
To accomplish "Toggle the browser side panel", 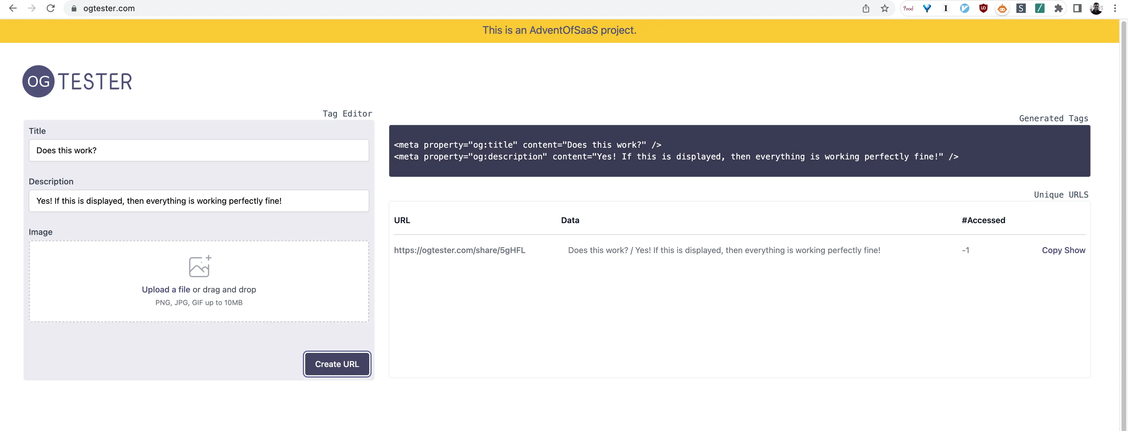I will point(1077,8).
